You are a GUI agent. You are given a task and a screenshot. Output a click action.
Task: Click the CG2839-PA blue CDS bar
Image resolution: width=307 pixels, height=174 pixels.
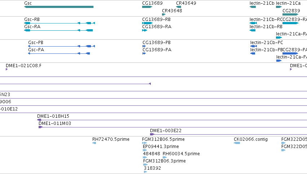point(290,53)
